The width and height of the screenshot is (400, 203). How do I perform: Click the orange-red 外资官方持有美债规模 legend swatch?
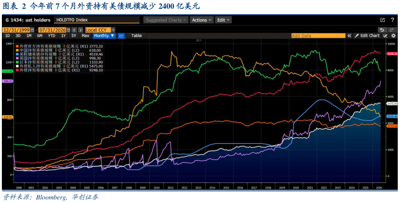[17, 47]
